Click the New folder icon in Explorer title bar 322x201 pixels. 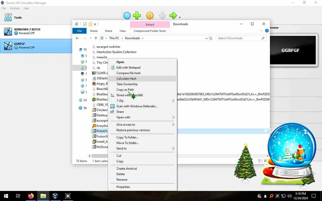[x=90, y=24]
